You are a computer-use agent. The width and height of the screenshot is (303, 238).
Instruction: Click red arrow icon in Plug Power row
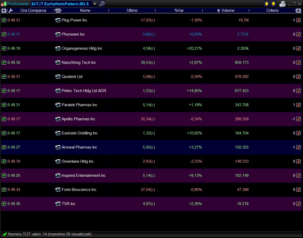point(298,20)
